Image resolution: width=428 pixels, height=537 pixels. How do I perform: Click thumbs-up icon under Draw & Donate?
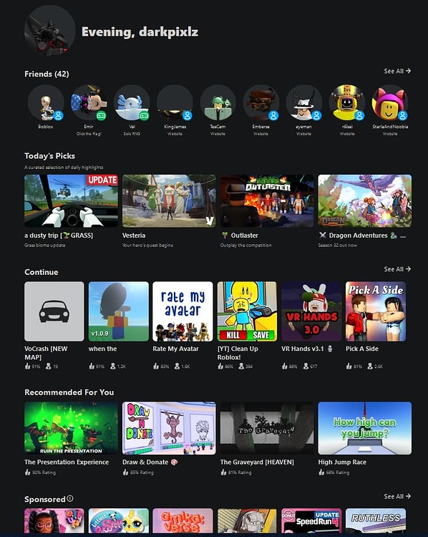click(x=125, y=473)
